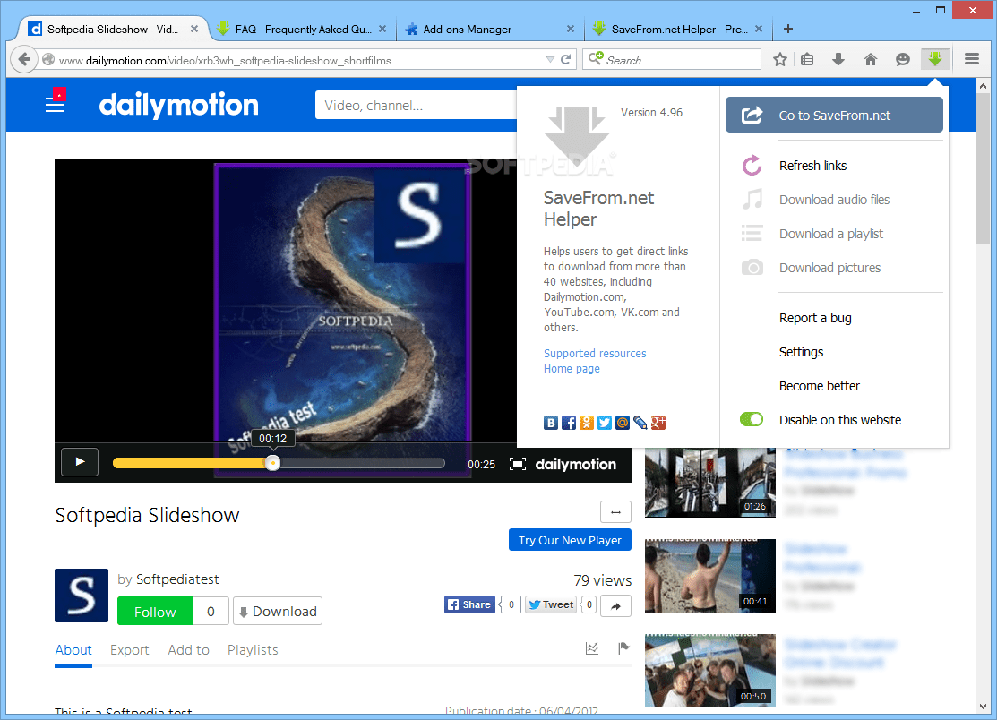The width and height of the screenshot is (997, 720).
Task: Click the Dailymotion search input field
Action: pos(416,105)
